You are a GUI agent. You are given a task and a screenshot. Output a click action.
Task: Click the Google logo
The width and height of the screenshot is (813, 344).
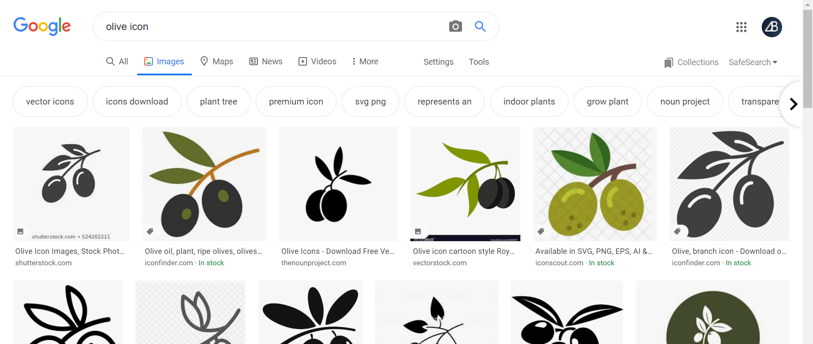[x=42, y=26]
